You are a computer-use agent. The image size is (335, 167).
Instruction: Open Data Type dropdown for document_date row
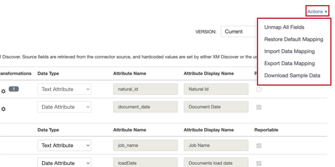coord(64,107)
